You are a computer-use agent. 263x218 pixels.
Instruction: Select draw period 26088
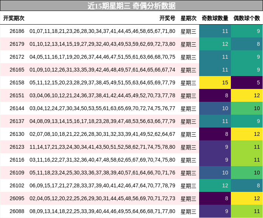click(x=17, y=211)
